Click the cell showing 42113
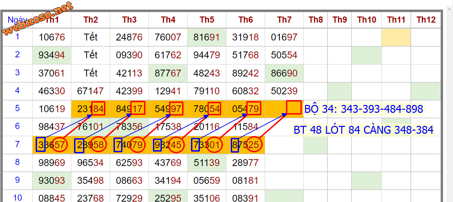The width and height of the screenshot is (453, 202). (x=129, y=73)
